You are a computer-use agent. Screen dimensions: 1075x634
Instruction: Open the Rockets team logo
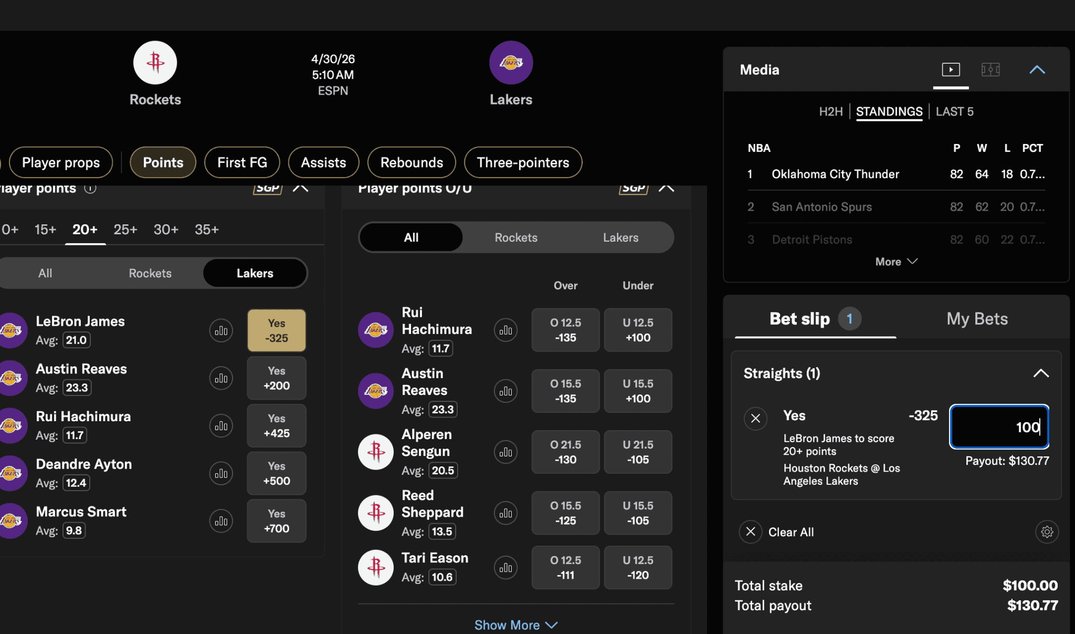[x=155, y=62]
